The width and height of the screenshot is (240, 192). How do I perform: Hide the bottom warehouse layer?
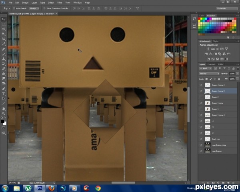point(201,151)
